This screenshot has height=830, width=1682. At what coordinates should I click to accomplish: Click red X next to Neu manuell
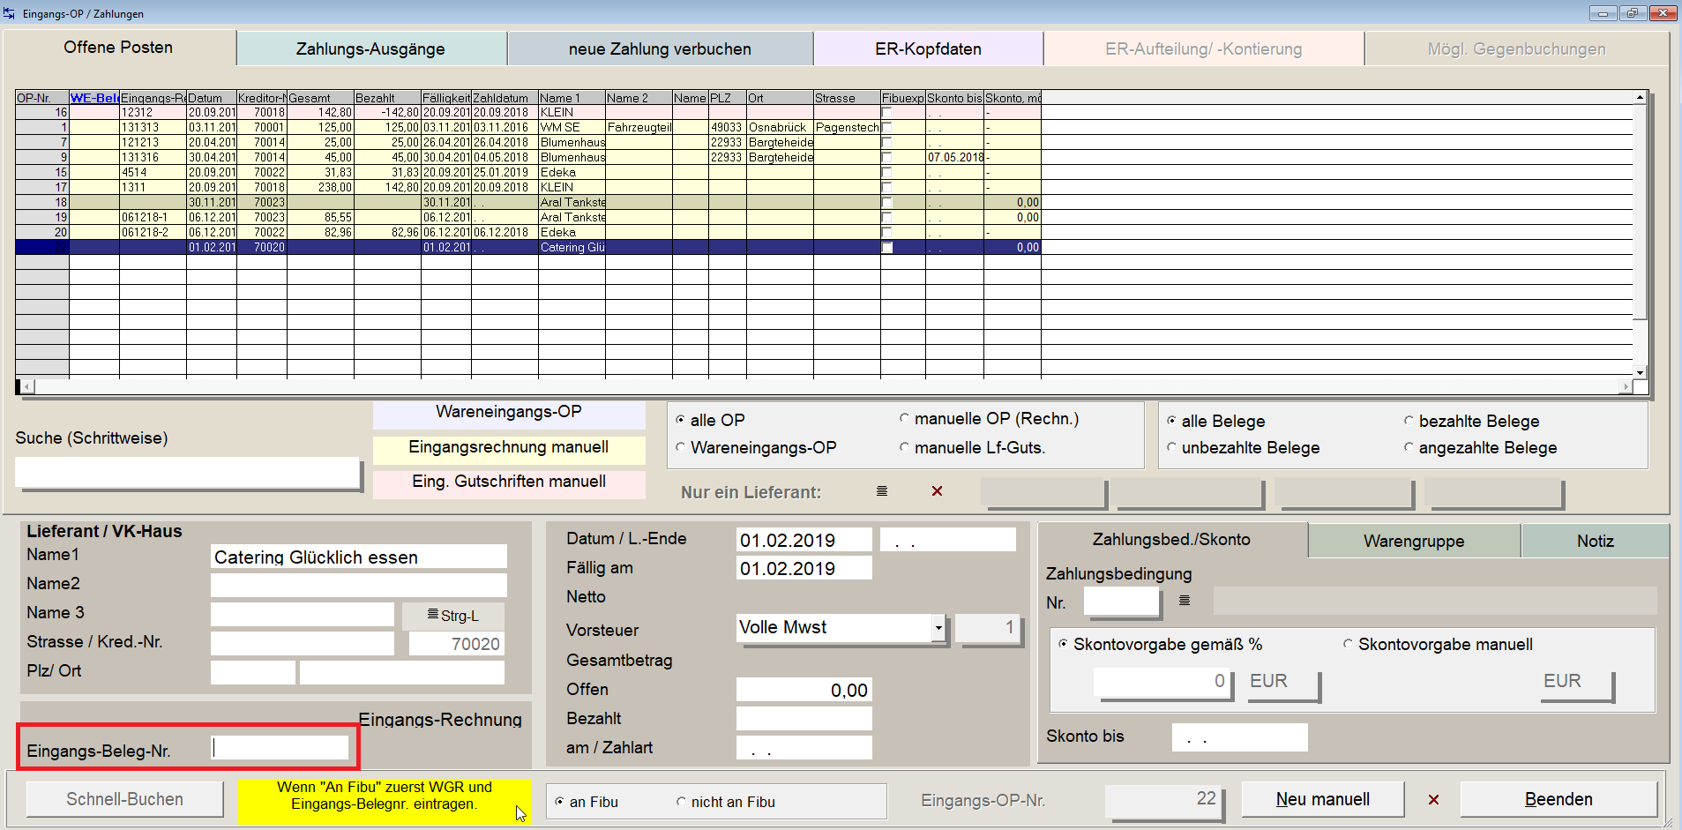point(1434,799)
